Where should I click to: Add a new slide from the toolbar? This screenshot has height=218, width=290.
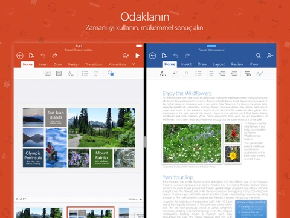(x=47, y=73)
